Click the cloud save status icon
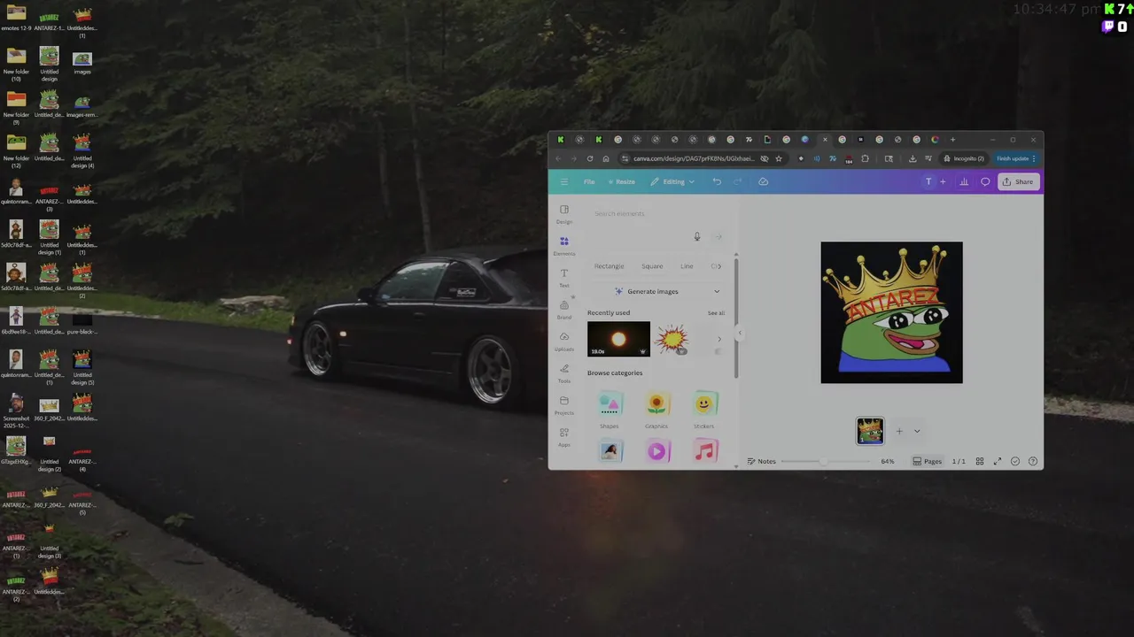The width and height of the screenshot is (1134, 637). click(x=763, y=181)
